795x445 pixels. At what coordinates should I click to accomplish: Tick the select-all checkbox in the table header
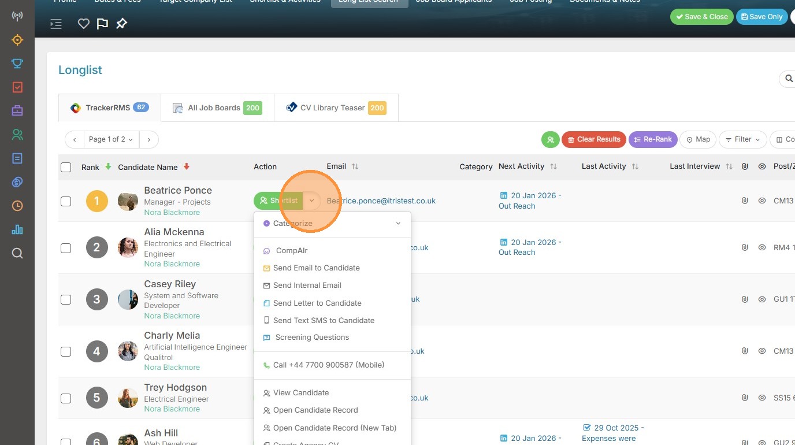click(66, 167)
